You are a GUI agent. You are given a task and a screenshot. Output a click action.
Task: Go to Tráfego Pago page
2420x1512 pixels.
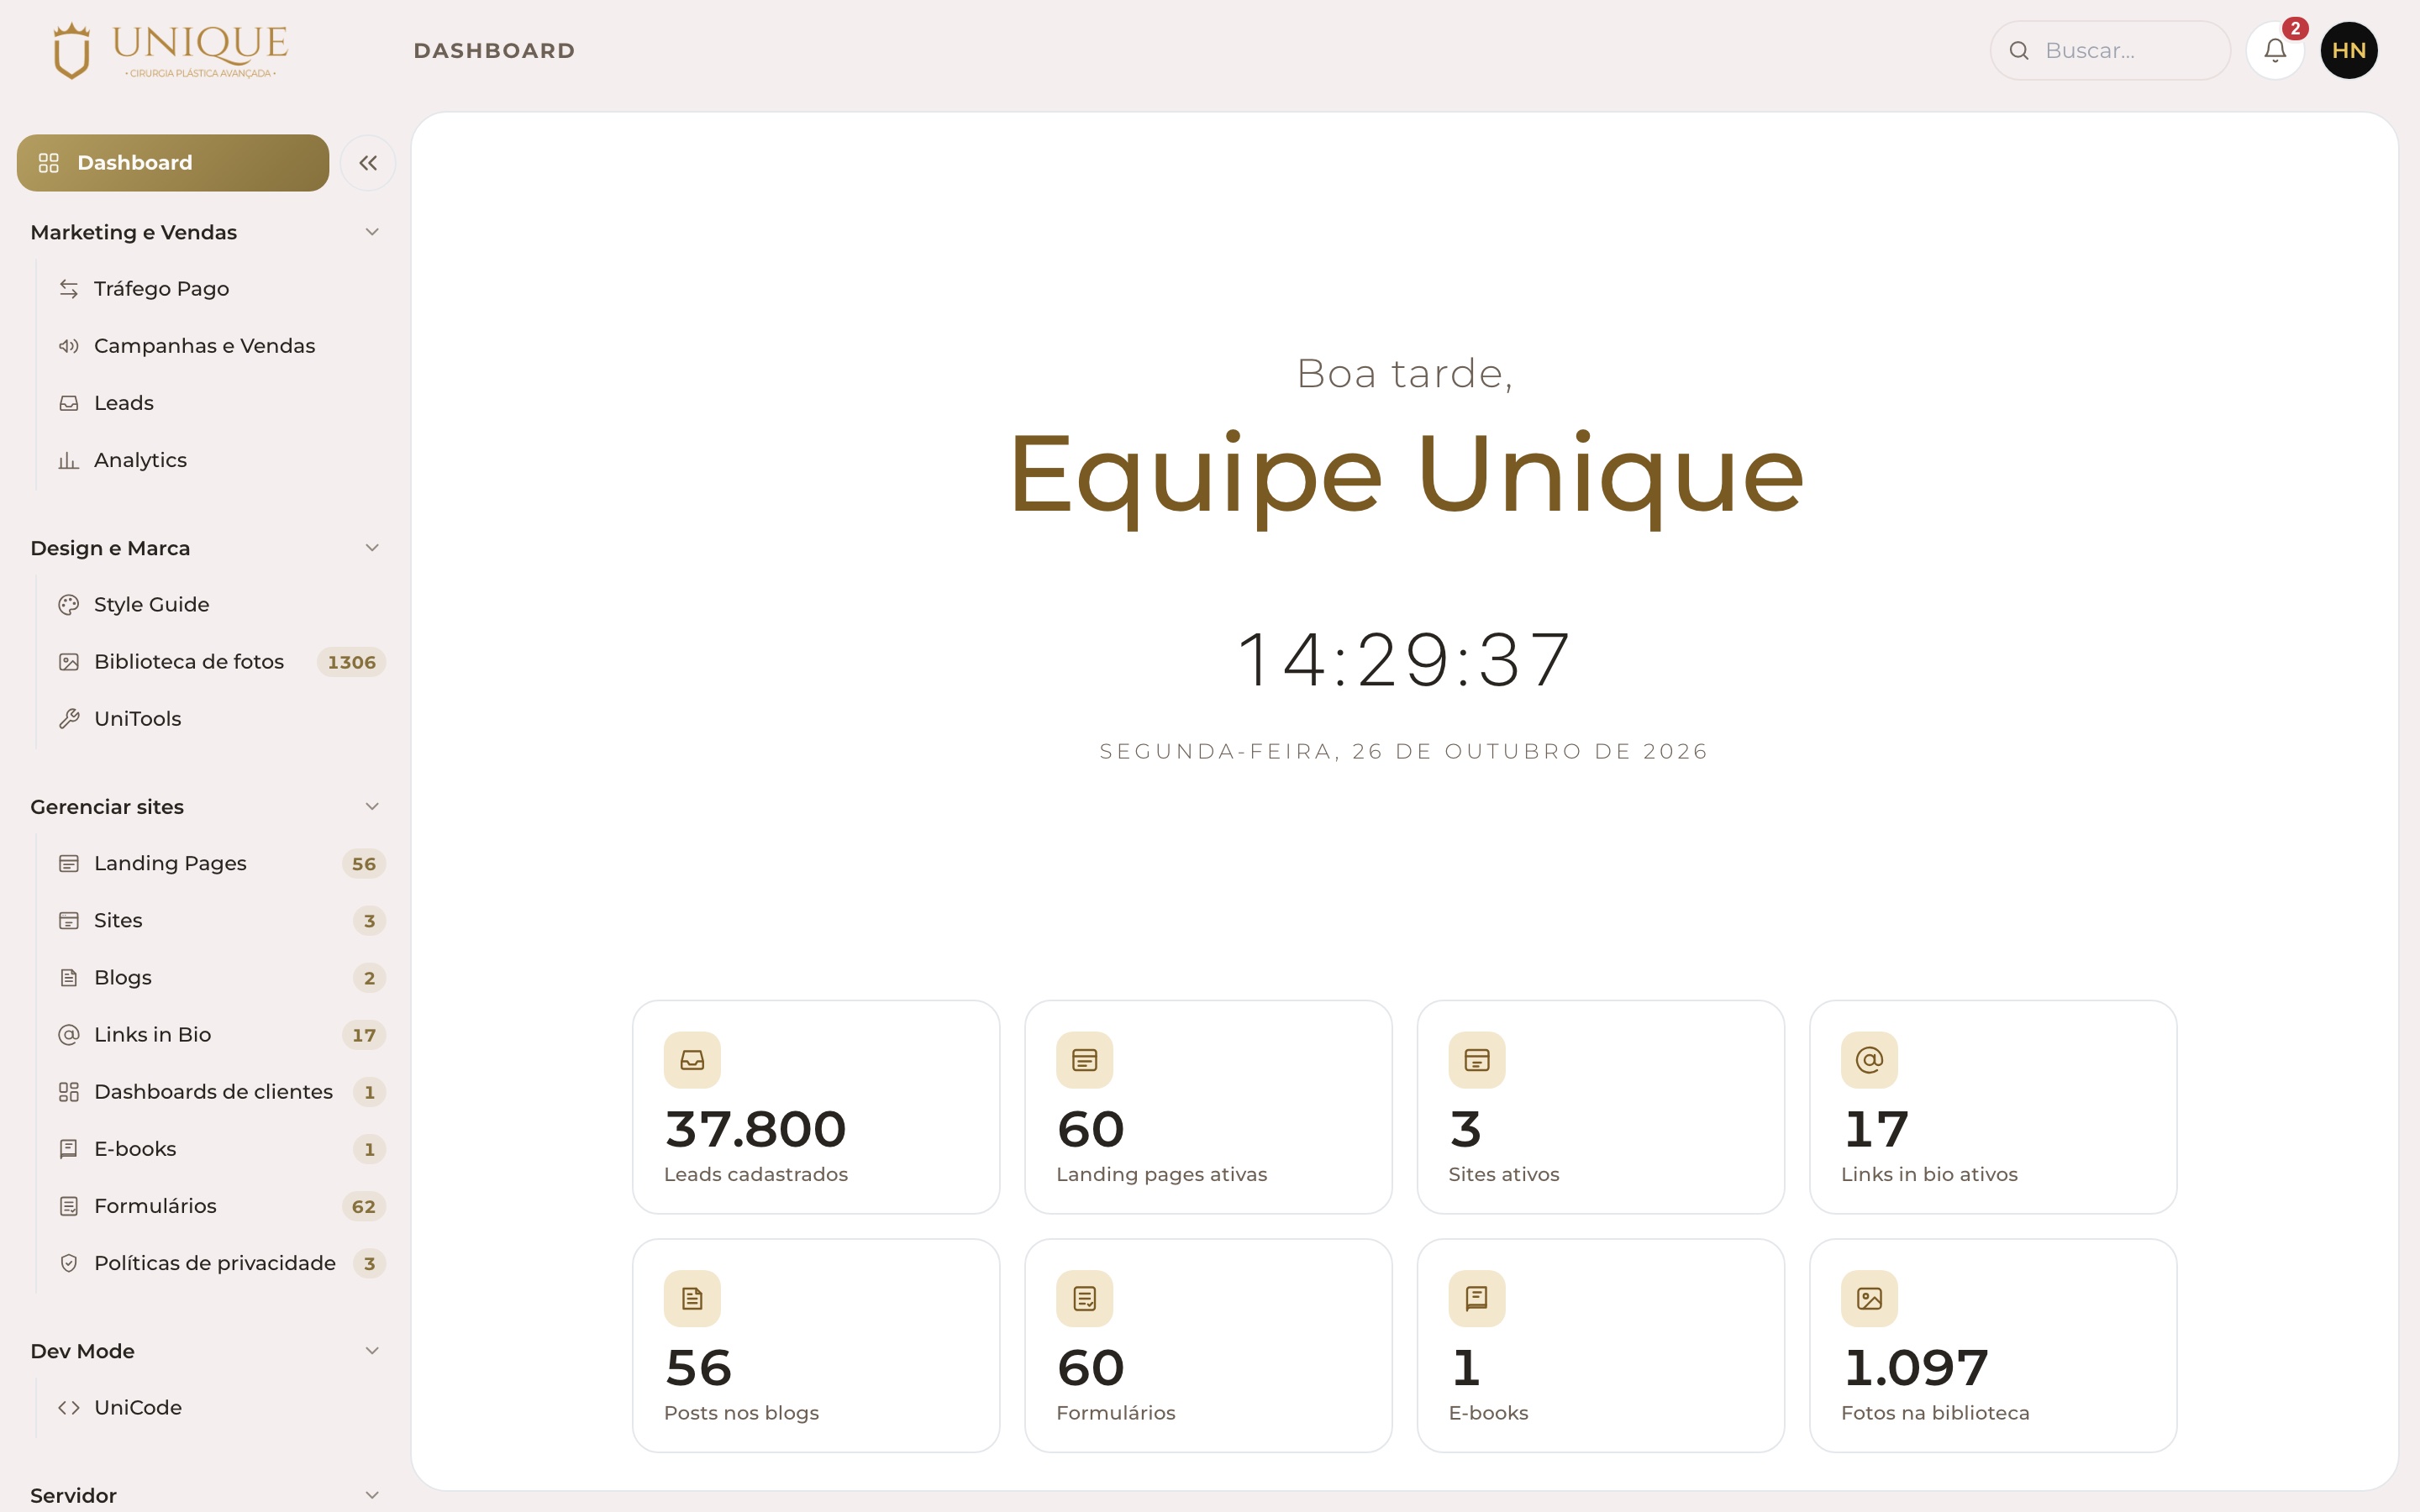217,289
